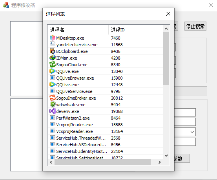Viewport: 217px width, 180px height.
Task: Select the QQLiveBrowser.exe process name
Action: (x=75, y=78)
